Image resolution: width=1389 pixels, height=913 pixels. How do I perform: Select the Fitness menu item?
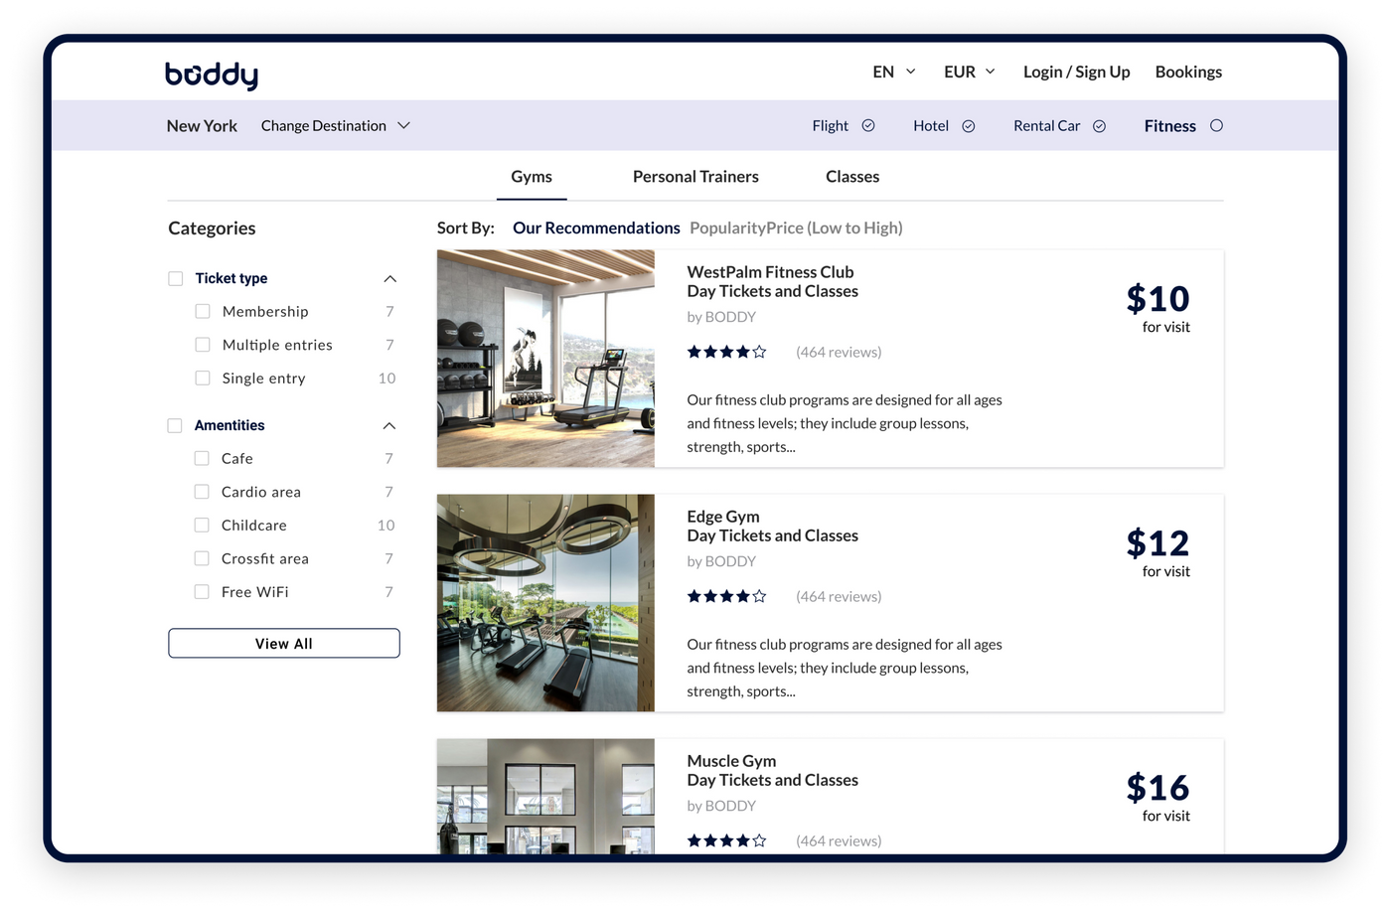pyautogui.click(x=1169, y=126)
